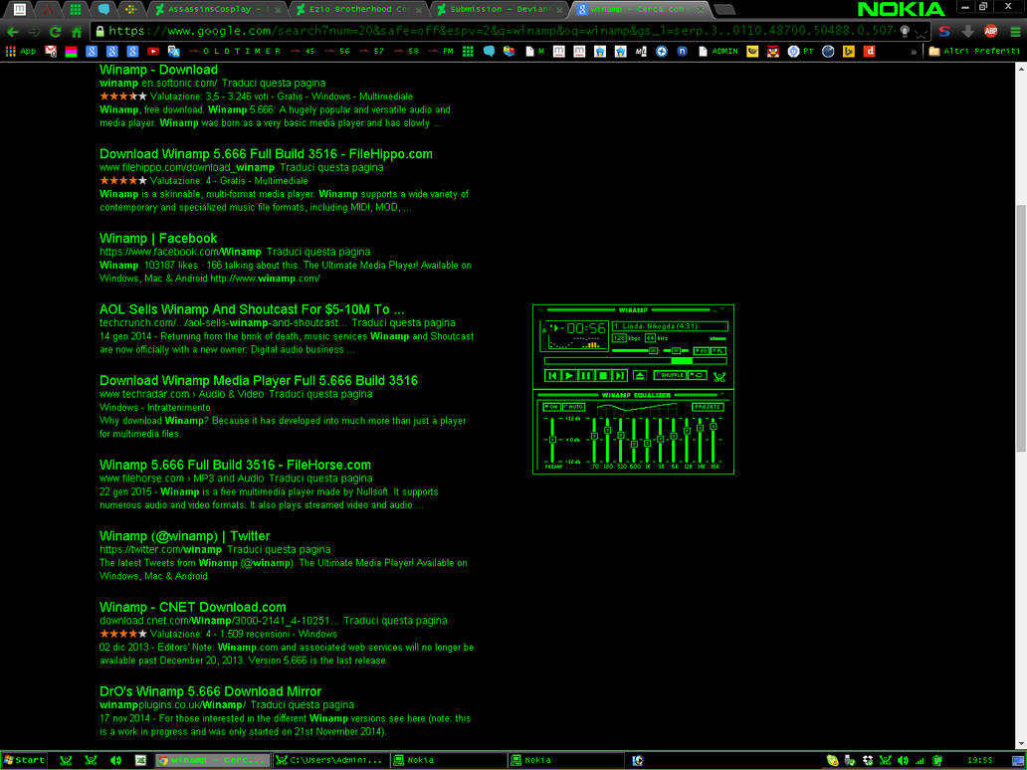Click the first Nokia taskbar button

pos(448,760)
